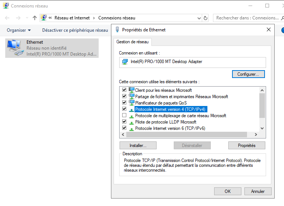The height and width of the screenshot is (206, 284).
Task: Uncheck Protocole Internet version 4 checkbox
Action: click(124, 109)
